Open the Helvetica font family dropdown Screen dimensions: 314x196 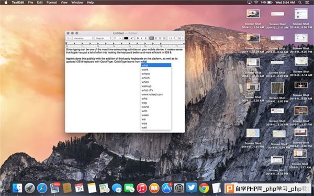(84, 38)
